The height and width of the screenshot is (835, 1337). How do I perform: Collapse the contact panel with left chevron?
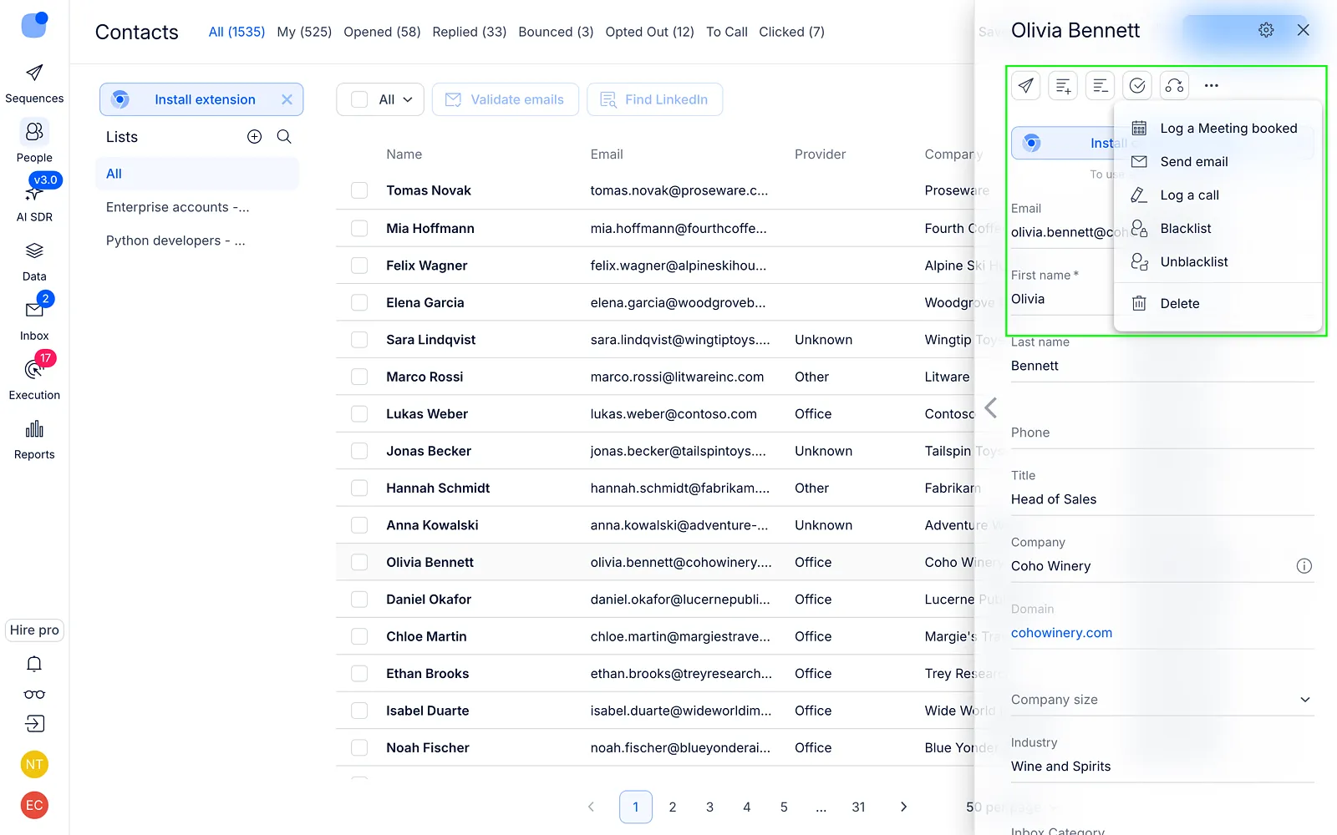[x=991, y=408]
